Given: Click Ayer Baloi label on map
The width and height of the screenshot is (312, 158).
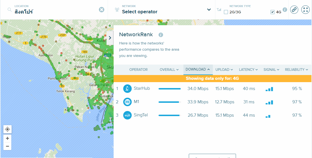Looking at the screenshot, I should [x=45, y=55].
